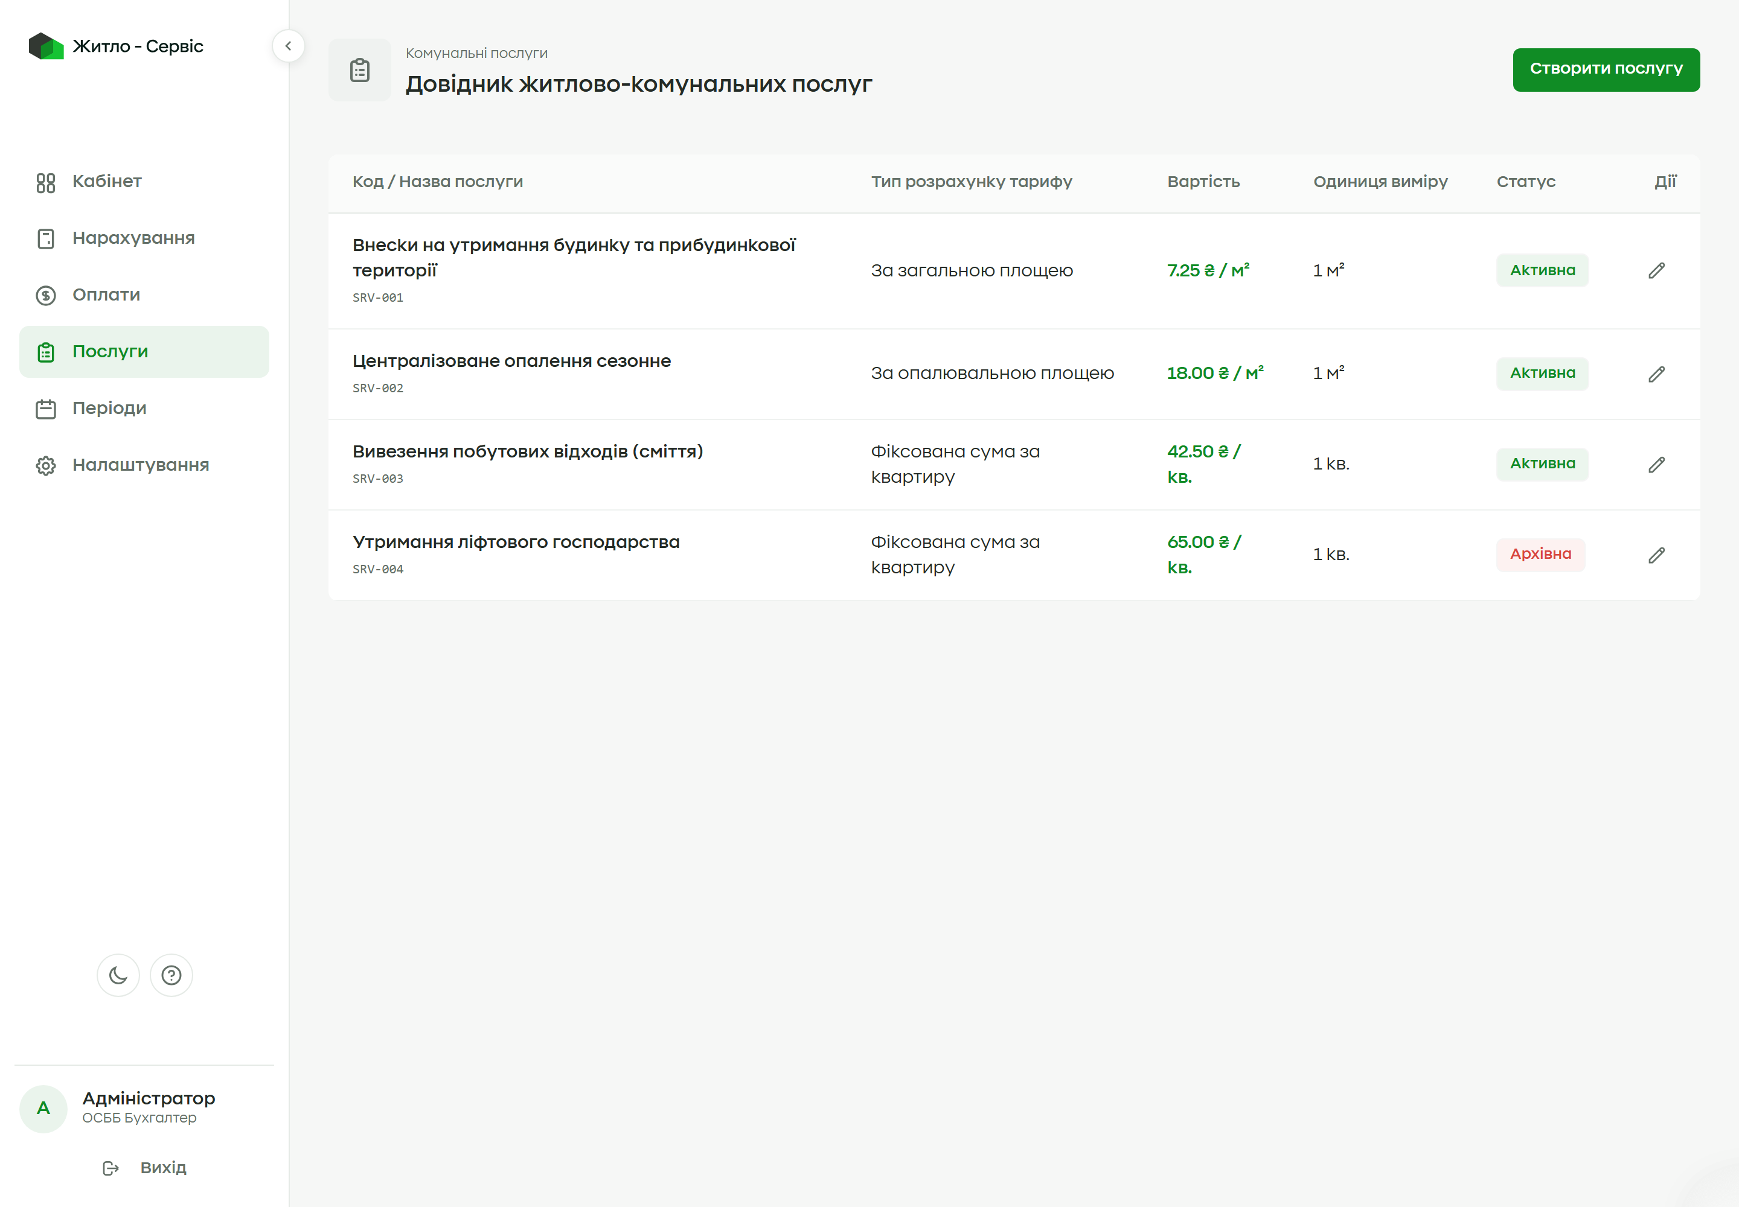Collapse the sidebar with the chevron button

288,46
